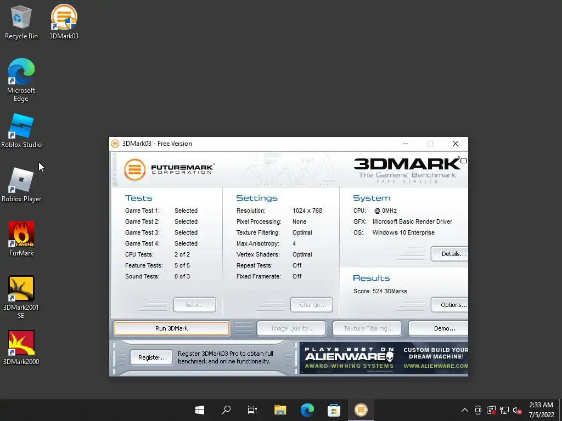Select the Roblox Player desktop icon
Viewport: 562px width, 421px height.
[21, 185]
